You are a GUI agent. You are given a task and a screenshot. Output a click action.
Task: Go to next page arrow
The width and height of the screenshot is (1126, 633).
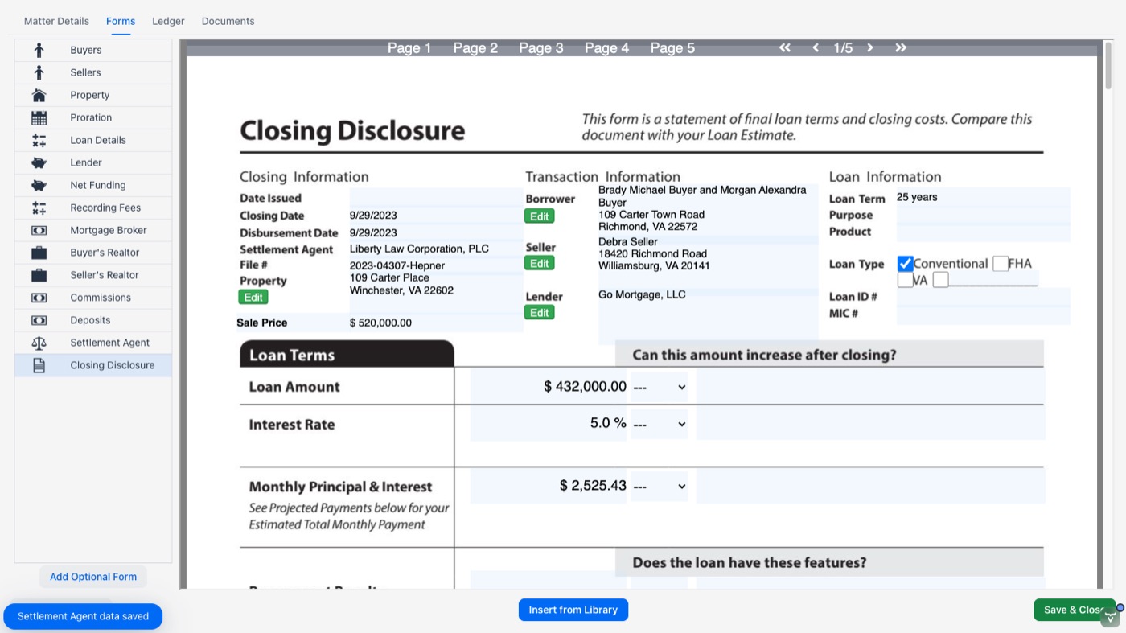coord(870,47)
